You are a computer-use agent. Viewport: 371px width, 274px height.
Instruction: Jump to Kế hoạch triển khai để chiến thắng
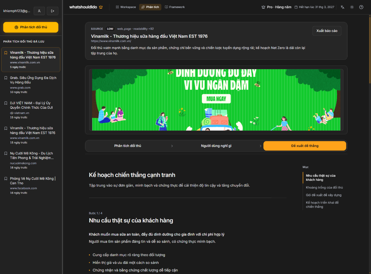pyautogui.click(x=322, y=204)
